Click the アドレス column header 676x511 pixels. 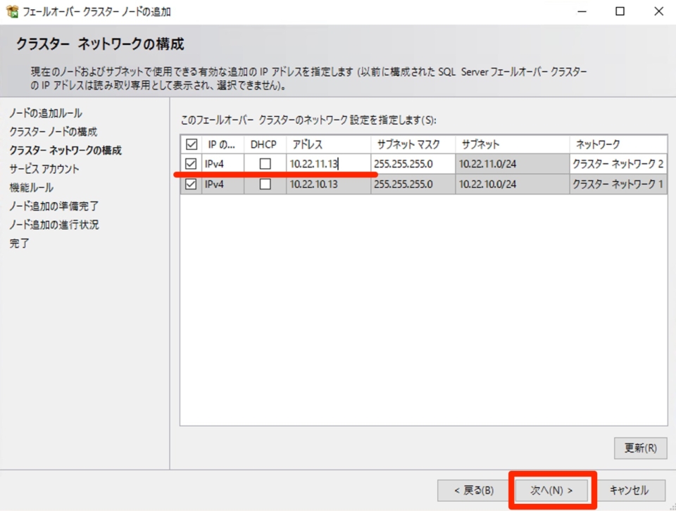click(329, 144)
